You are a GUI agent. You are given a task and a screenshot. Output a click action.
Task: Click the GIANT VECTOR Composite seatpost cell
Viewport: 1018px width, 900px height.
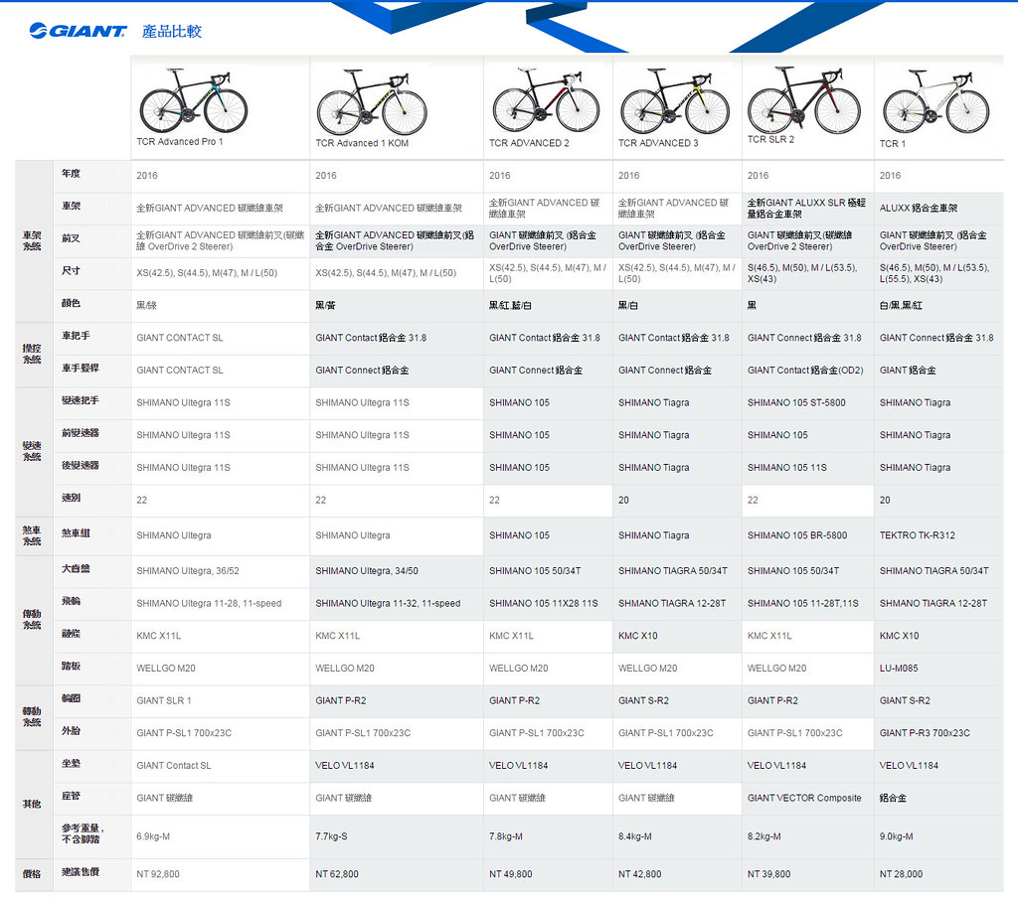pos(807,798)
